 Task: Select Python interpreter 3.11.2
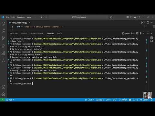click(136, 100)
